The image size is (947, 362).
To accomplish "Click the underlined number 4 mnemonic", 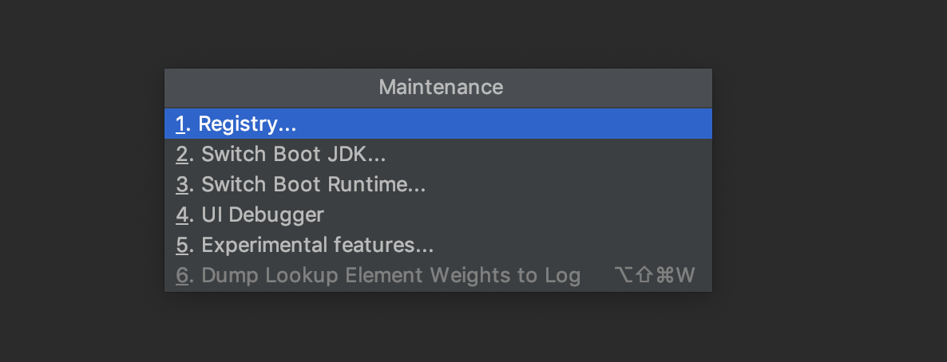I will point(182,215).
